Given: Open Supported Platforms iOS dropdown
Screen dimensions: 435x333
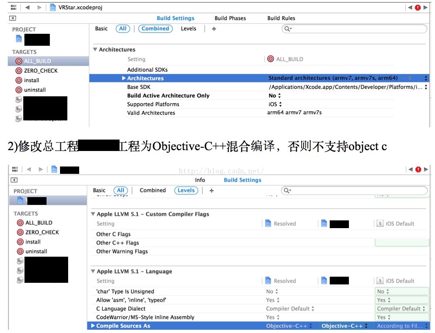Looking at the screenshot, I should click(x=275, y=104).
